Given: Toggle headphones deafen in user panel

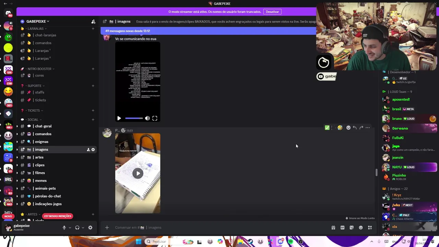Looking at the screenshot, I should pyautogui.click(x=77, y=227).
